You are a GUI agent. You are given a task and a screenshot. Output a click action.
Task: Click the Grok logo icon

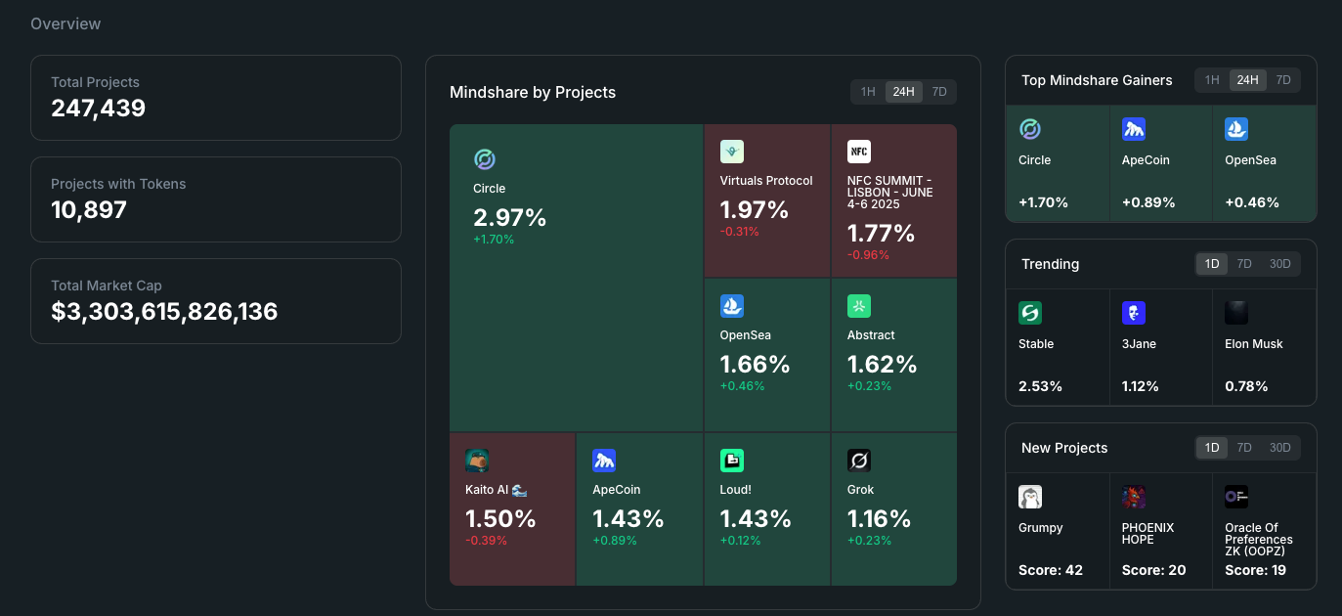(859, 461)
